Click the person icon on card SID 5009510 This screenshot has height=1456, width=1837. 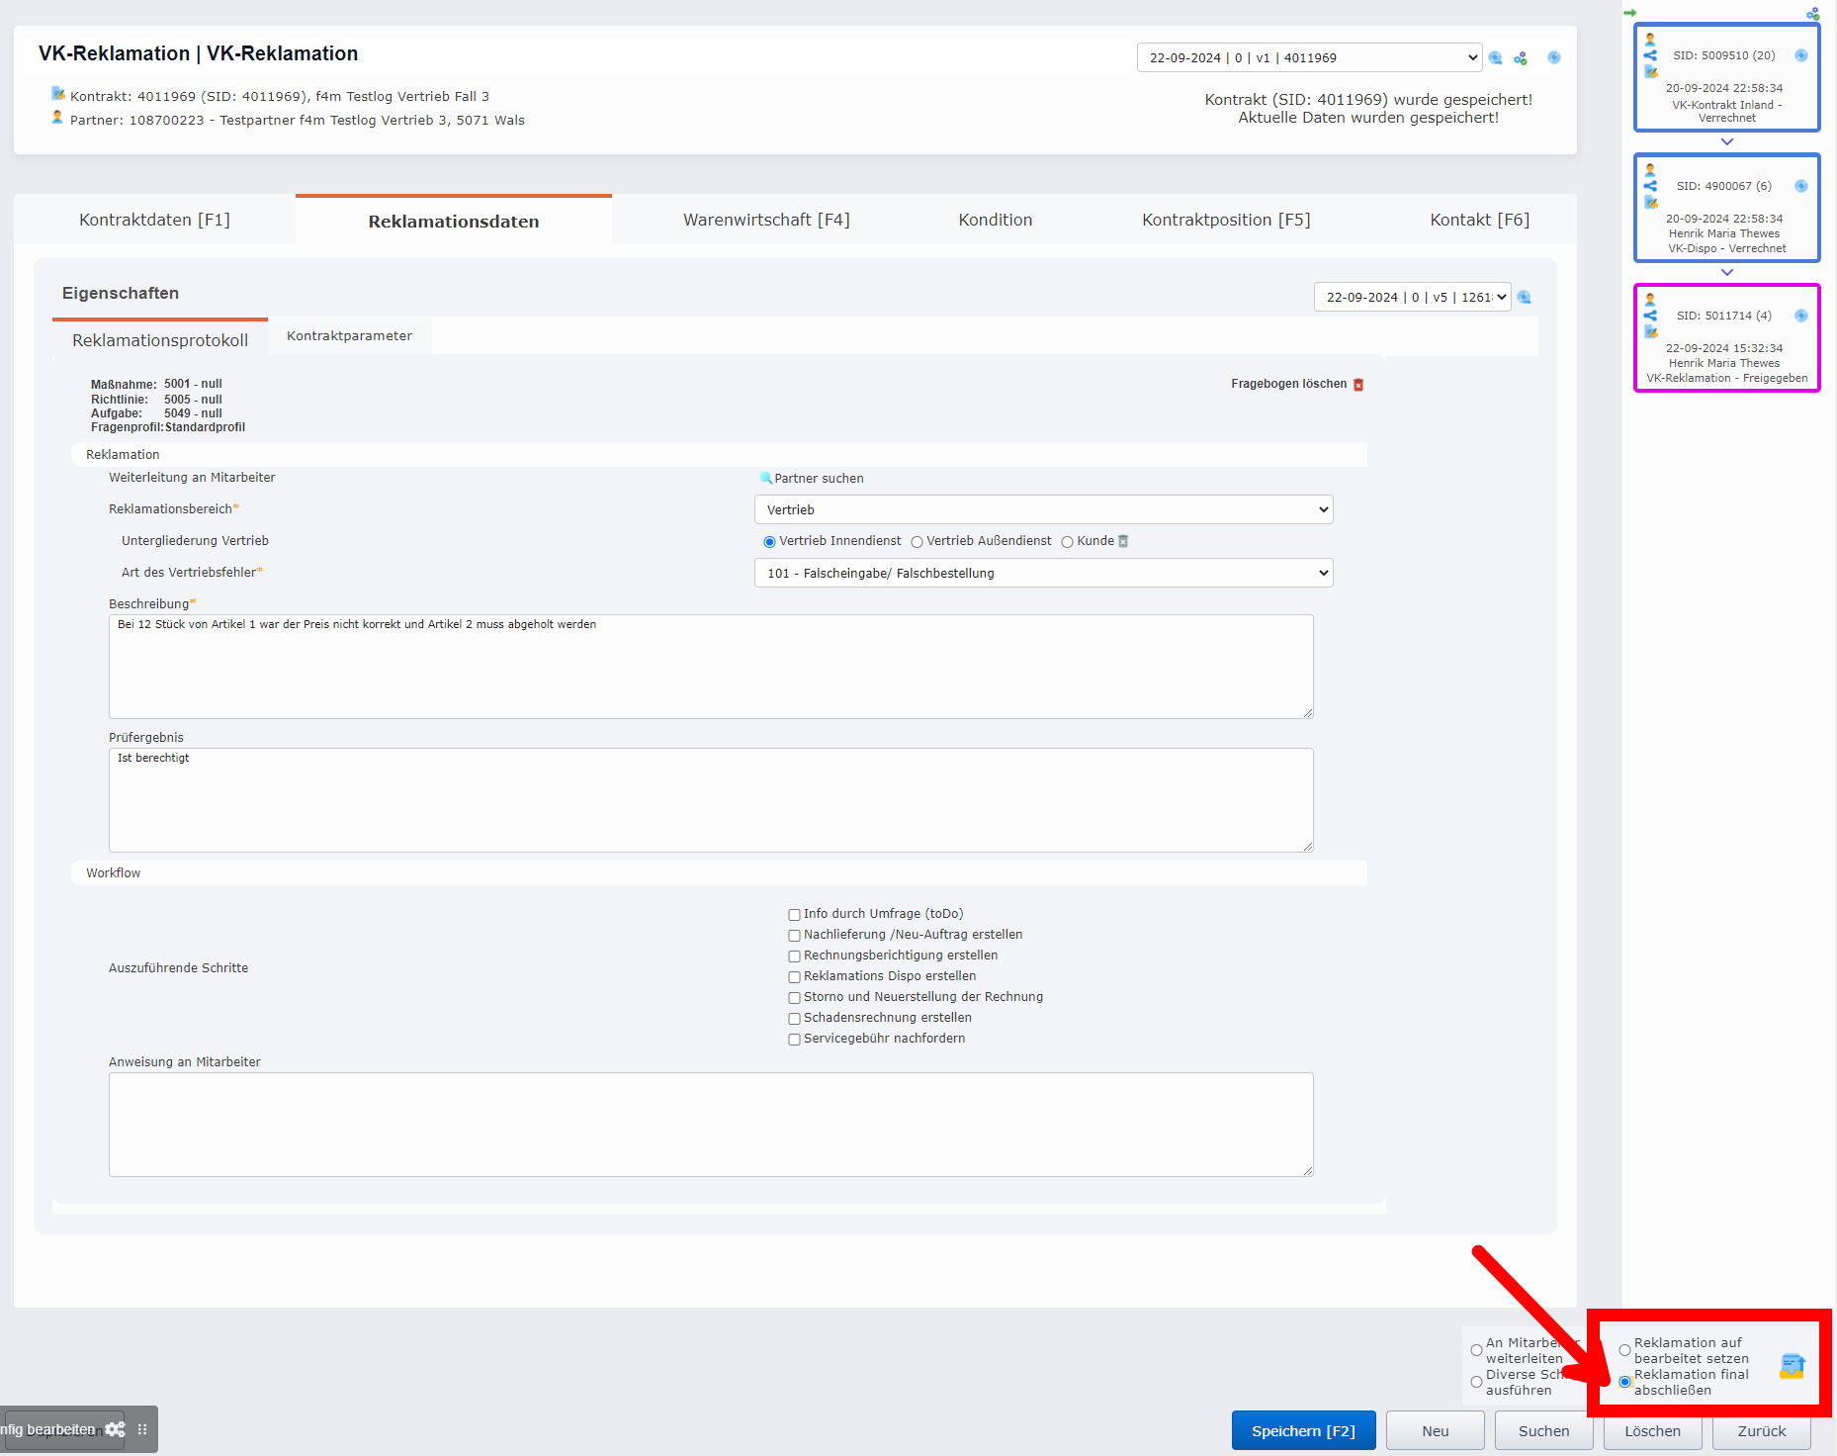pyautogui.click(x=1649, y=38)
